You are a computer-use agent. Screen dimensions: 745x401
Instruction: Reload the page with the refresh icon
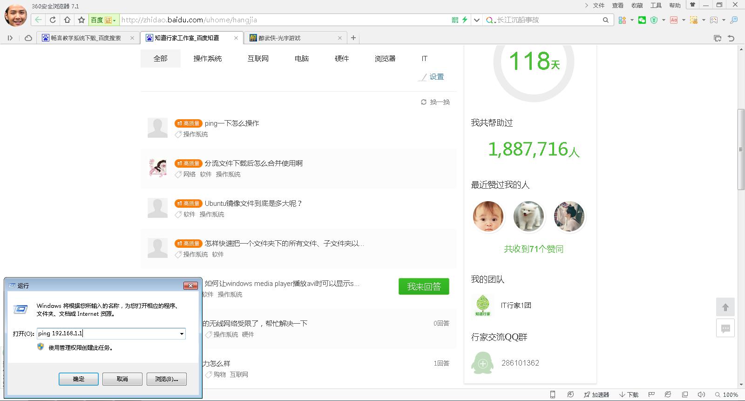pyautogui.click(x=53, y=20)
